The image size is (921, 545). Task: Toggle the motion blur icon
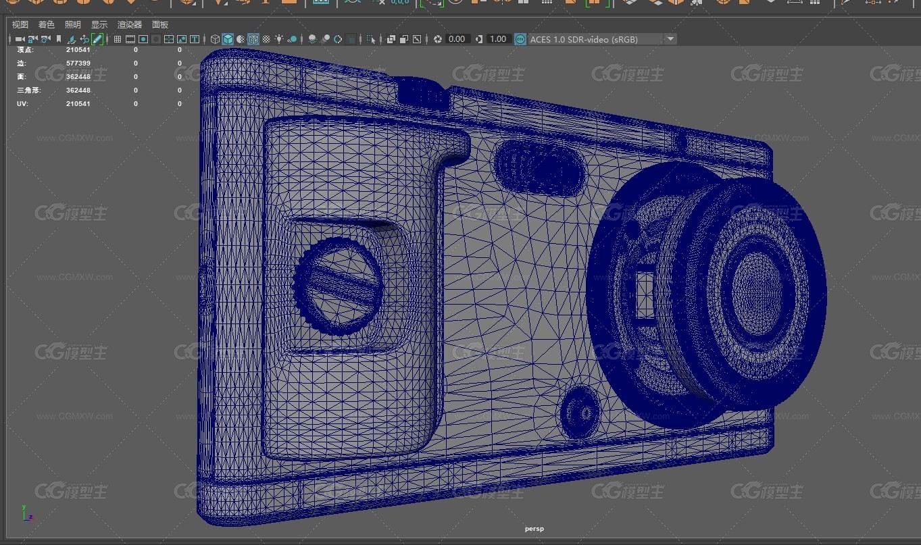(x=326, y=39)
